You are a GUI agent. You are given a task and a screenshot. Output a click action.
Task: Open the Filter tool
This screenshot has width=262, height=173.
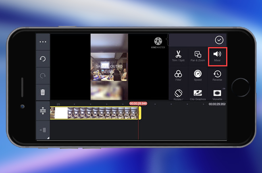click(178, 76)
